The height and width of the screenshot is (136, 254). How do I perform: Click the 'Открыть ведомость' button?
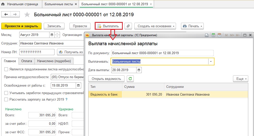point(106,79)
